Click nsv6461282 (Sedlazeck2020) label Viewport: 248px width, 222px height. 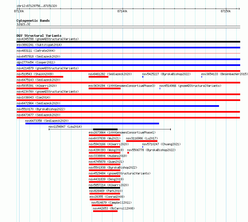pos(110,74)
